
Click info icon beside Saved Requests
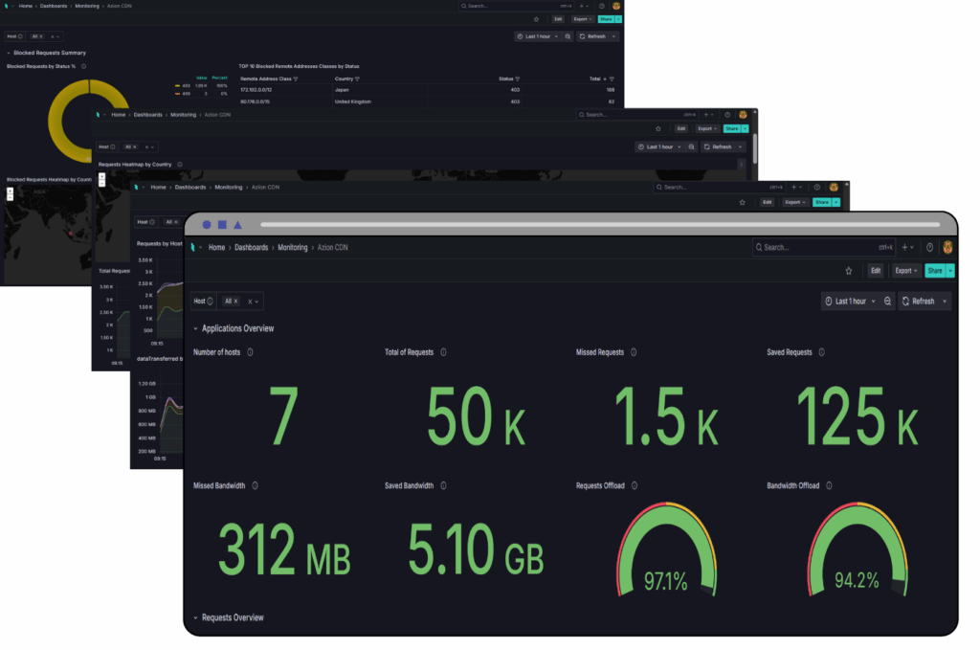pos(821,352)
